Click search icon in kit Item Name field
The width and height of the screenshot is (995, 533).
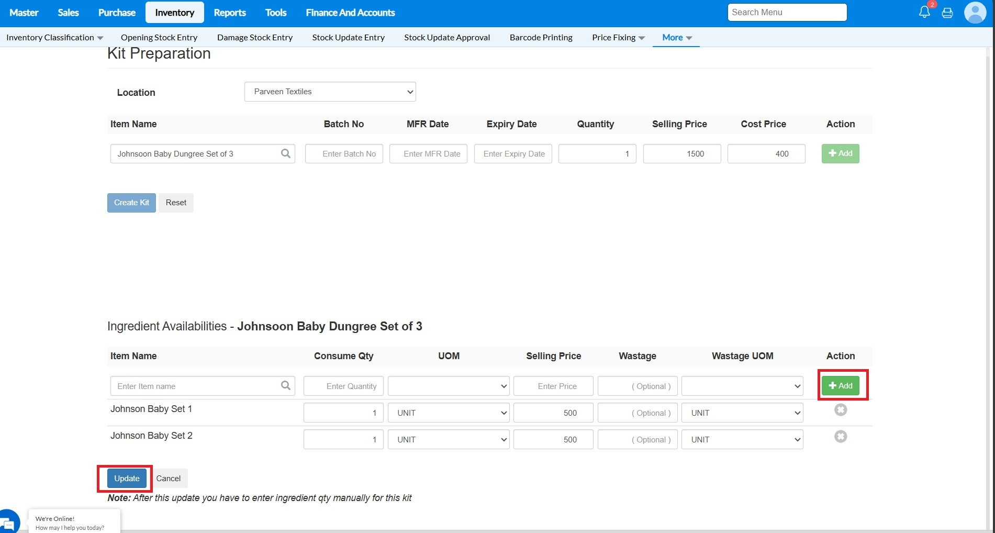click(286, 153)
